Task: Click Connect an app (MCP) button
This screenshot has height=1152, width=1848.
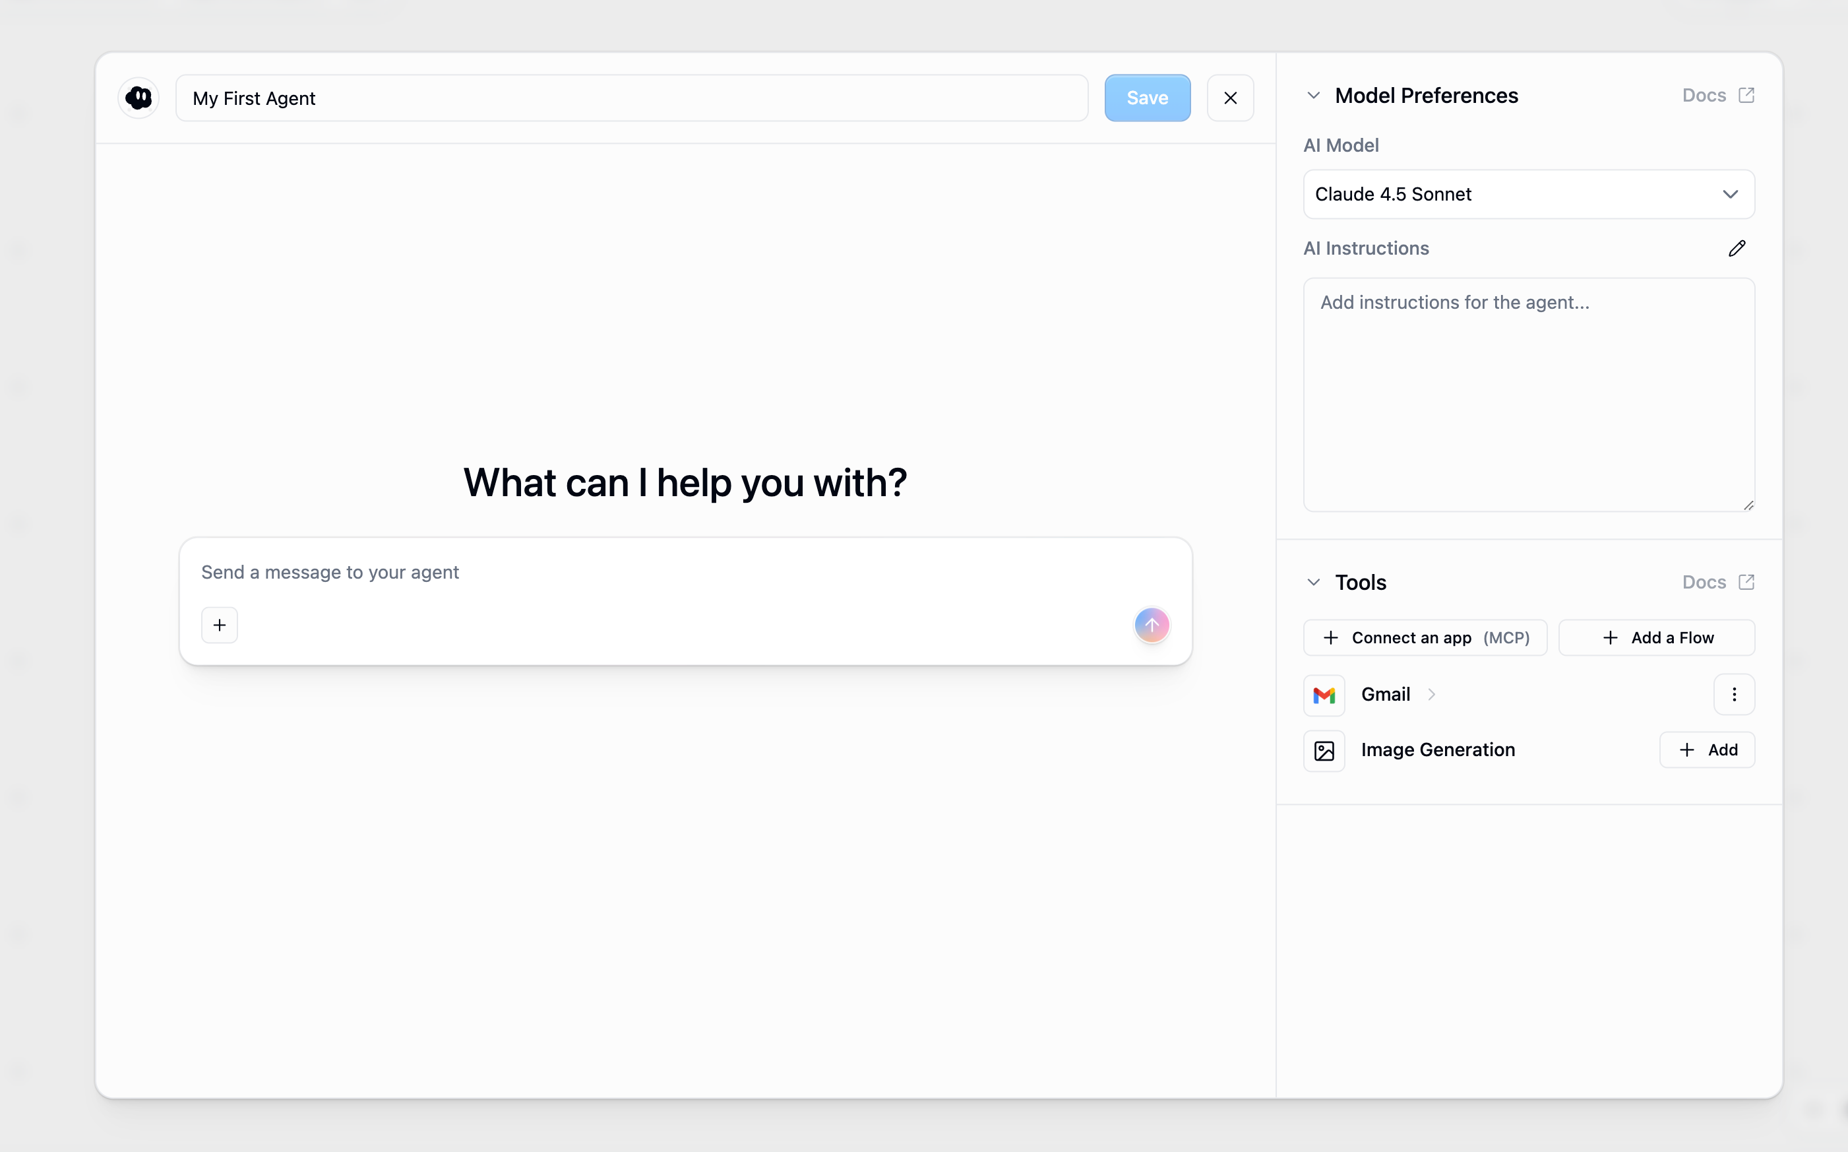Action: (1425, 638)
